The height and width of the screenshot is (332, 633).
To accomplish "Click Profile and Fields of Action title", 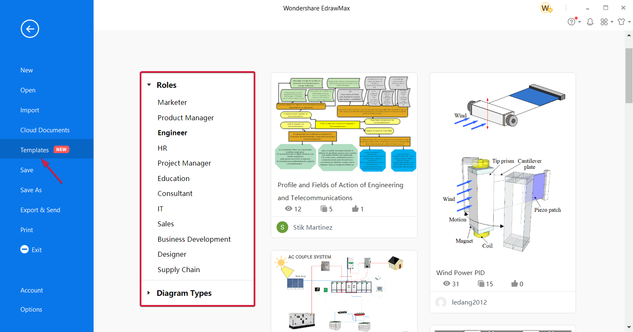I will [340, 191].
